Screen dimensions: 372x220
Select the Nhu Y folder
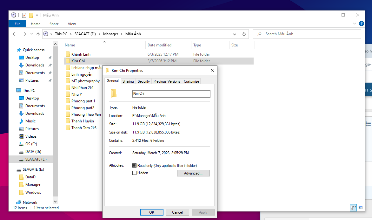(x=76, y=94)
